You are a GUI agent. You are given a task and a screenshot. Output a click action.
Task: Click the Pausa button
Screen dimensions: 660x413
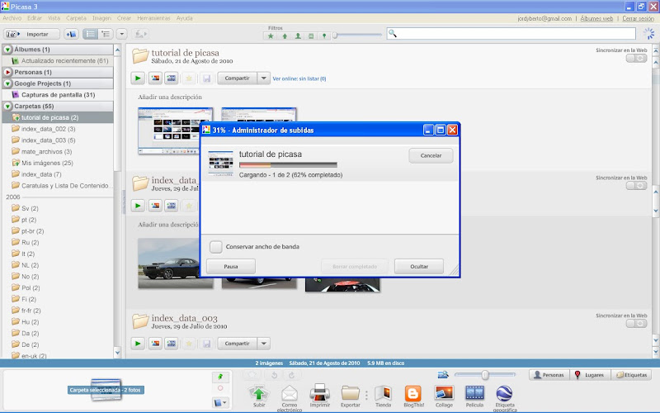[231, 266]
